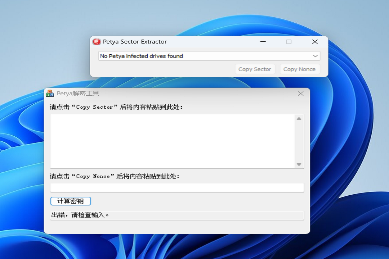Screen dimensions: 389x259
Task: Close the Petya Sector Extractor window
Action: [x=315, y=42]
